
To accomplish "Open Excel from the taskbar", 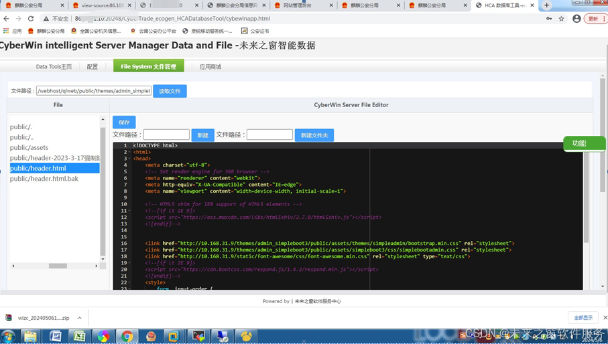I will 80,336.
